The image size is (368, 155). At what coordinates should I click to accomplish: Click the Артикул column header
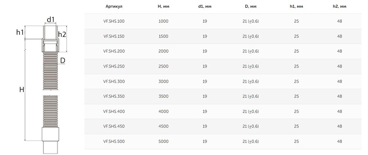[x=114, y=7]
